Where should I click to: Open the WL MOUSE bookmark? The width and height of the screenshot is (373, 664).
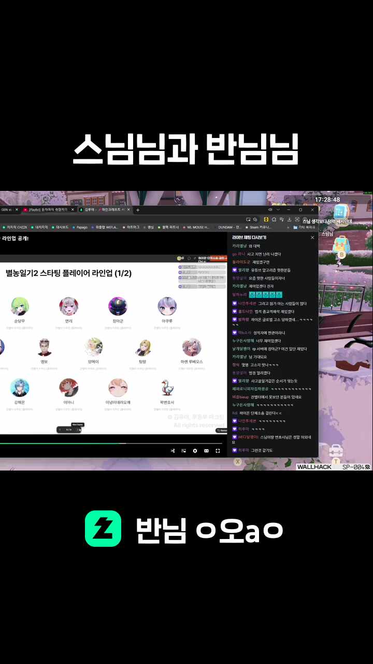click(x=196, y=227)
